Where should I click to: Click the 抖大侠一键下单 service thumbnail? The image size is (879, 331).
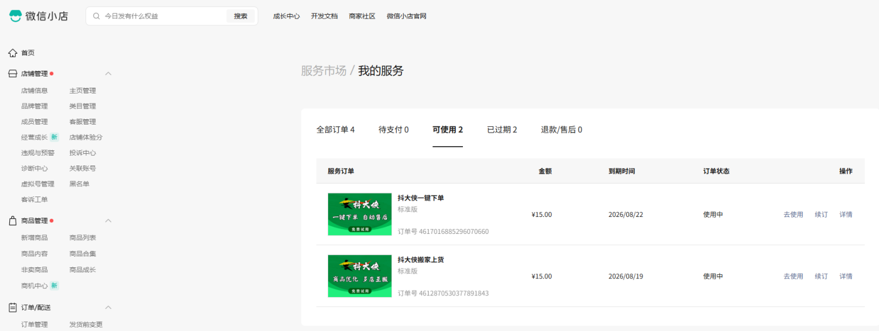(x=360, y=214)
